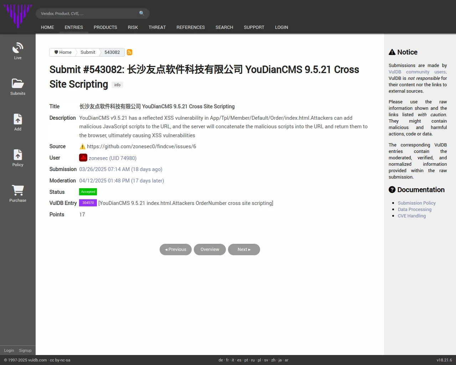Switch language to es

pos(239,360)
